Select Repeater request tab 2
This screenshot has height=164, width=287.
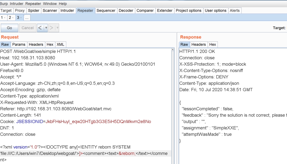click(x=10, y=18)
